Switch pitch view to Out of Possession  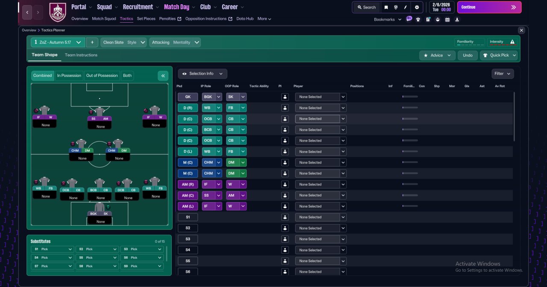102,75
